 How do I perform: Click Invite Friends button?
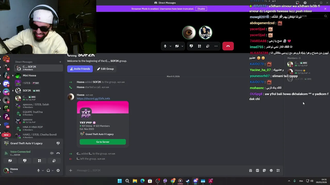[80, 69]
